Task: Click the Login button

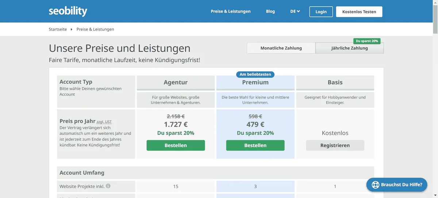Action: click(321, 12)
